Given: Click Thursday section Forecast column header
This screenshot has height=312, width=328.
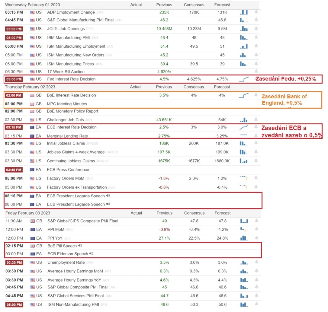Looking at the screenshot, I should tap(222, 87).
